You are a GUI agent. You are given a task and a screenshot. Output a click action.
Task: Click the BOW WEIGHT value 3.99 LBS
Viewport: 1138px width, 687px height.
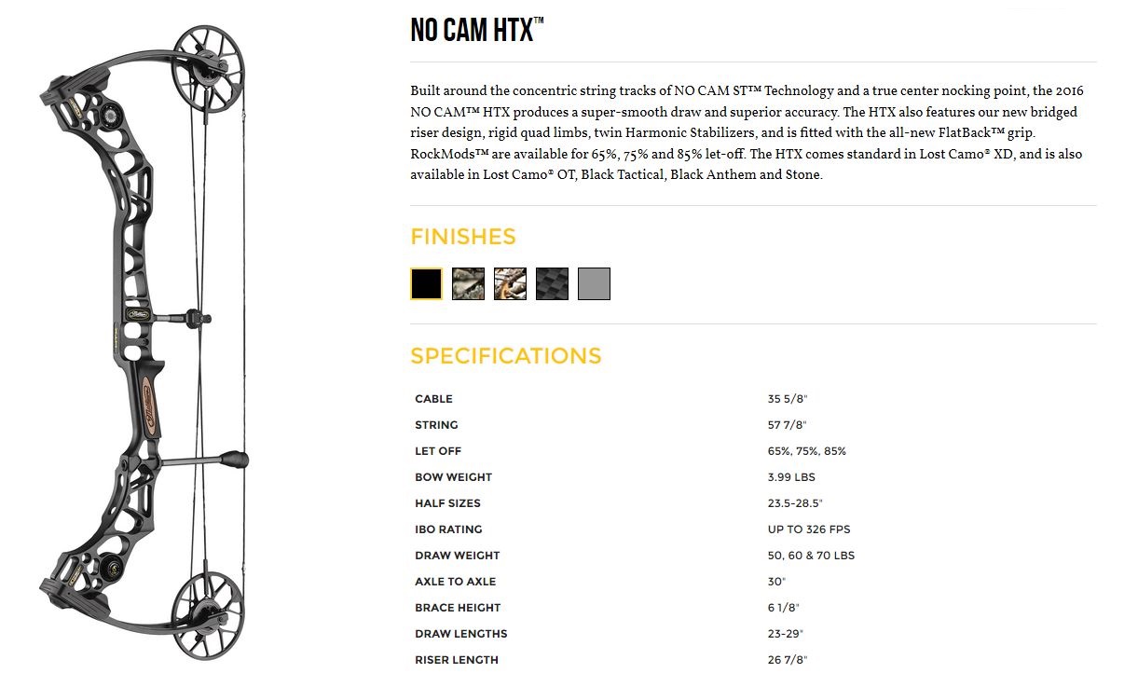click(x=791, y=477)
